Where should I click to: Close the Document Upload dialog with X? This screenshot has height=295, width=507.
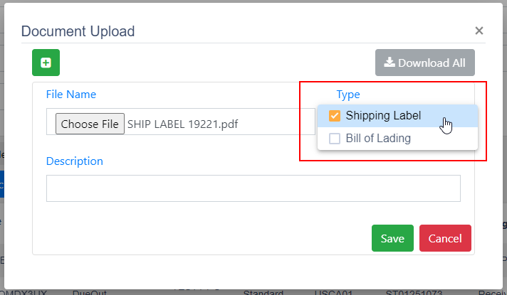479,31
